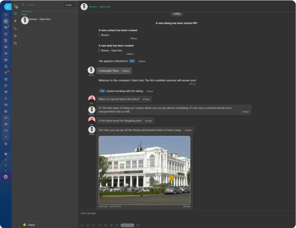Toggle the hidden message eye icon
Viewport: 296px width, 228px height.
pyautogui.click(x=111, y=225)
